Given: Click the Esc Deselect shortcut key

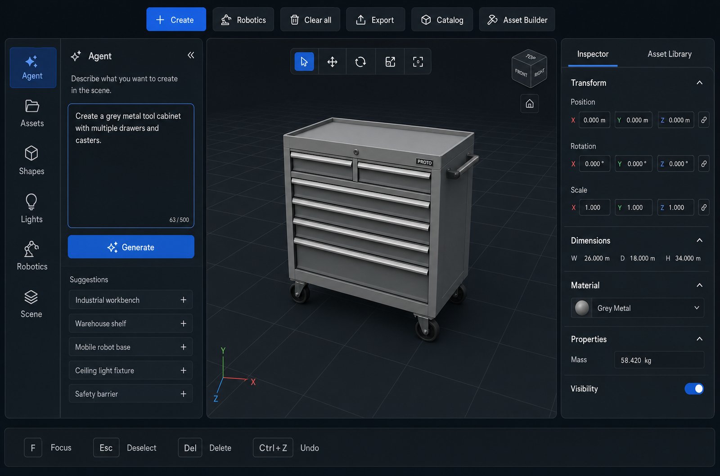Looking at the screenshot, I should [106, 448].
